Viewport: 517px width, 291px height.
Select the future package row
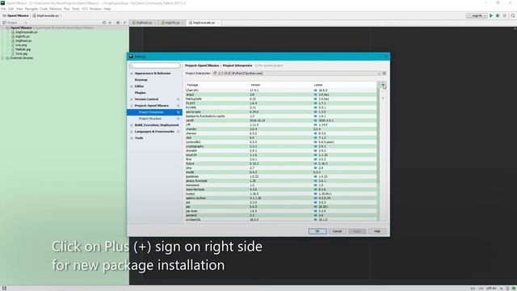click(280, 163)
